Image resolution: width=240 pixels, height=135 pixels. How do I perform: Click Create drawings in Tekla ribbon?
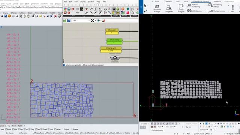pos(181,8)
